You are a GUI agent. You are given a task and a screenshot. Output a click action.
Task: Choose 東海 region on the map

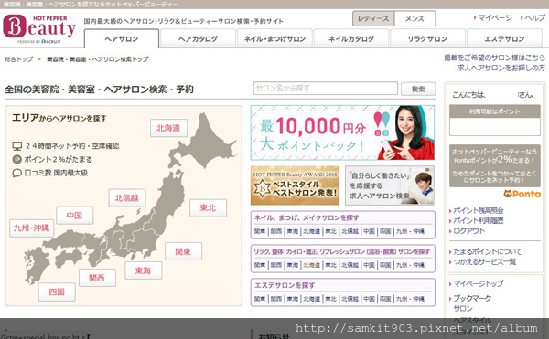point(144,270)
